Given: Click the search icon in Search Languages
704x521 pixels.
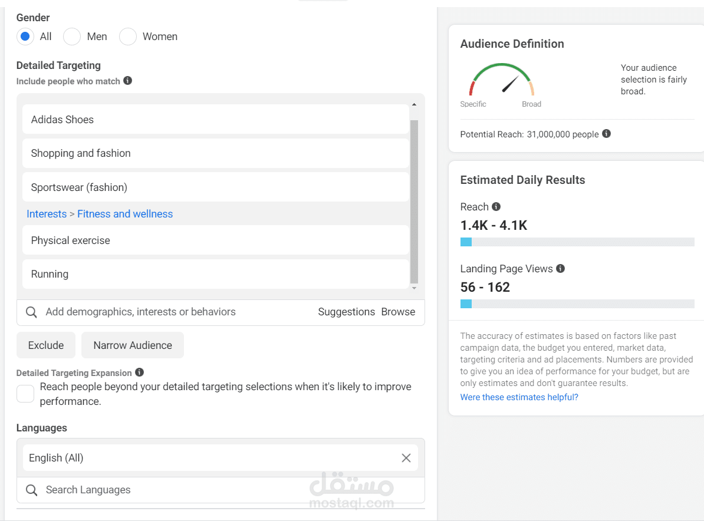Looking at the screenshot, I should (x=32, y=490).
